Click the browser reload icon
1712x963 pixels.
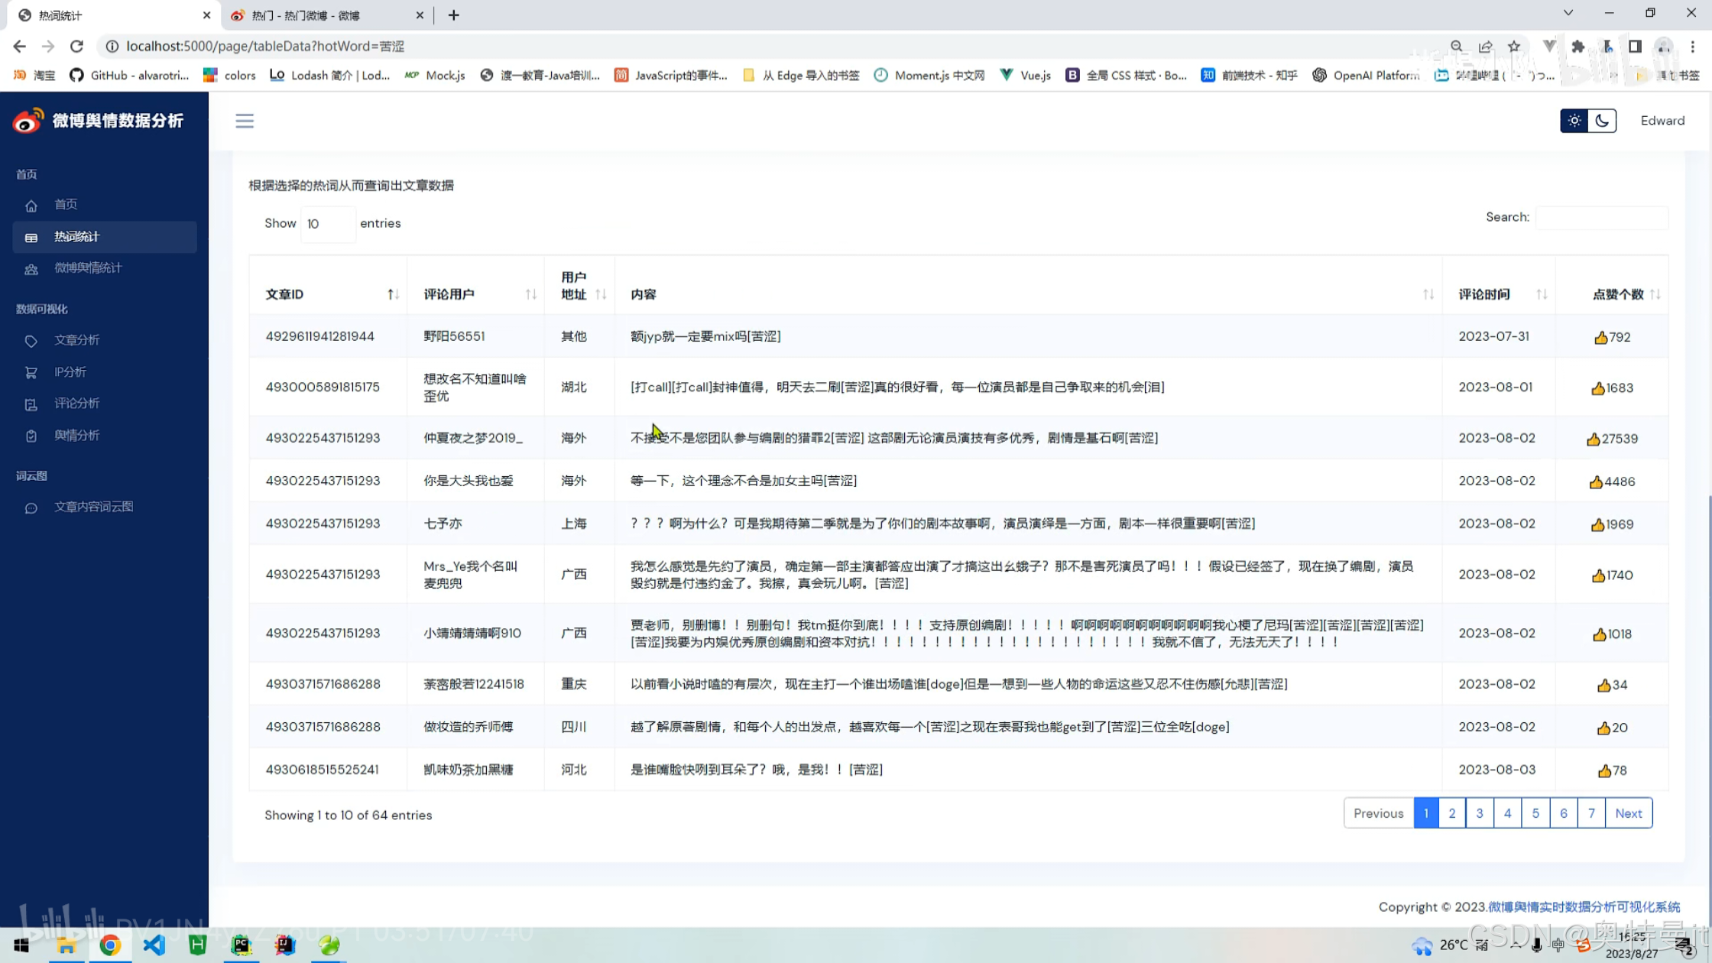tap(76, 47)
